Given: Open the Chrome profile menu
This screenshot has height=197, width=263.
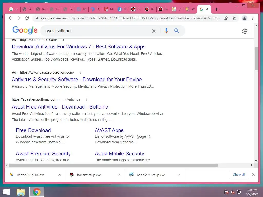Looking at the screenshot, I should point(245,18).
